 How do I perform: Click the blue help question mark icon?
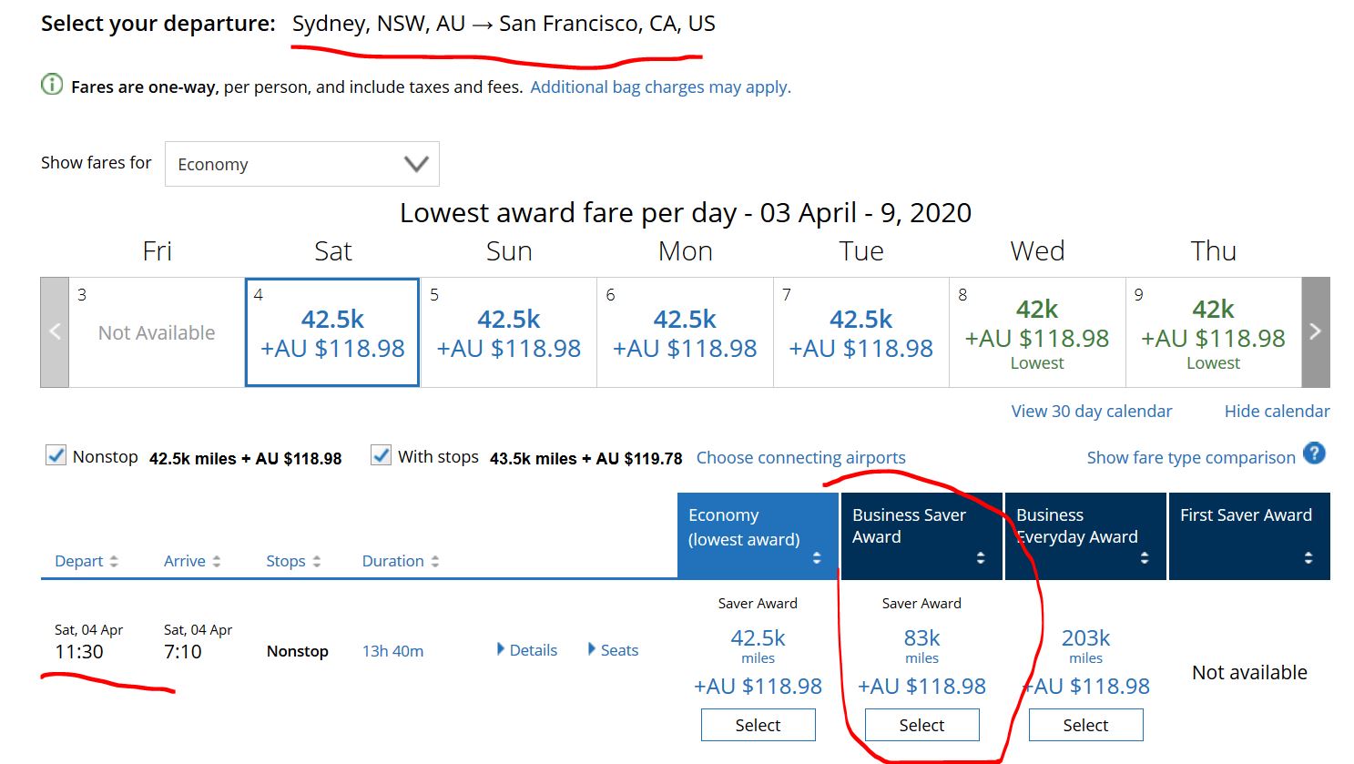pyautogui.click(x=1314, y=453)
